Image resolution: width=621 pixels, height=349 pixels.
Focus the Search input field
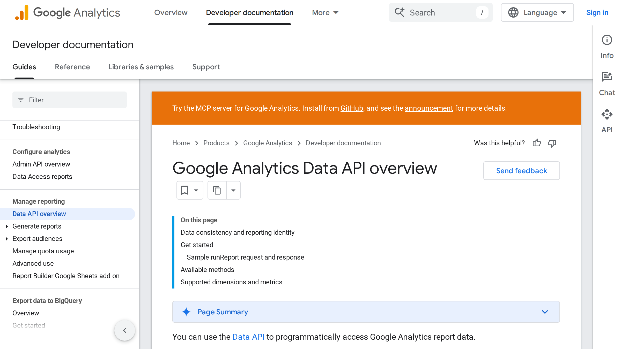tap(441, 12)
